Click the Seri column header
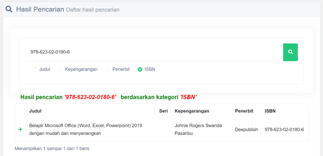323x156 pixels. coord(163,111)
